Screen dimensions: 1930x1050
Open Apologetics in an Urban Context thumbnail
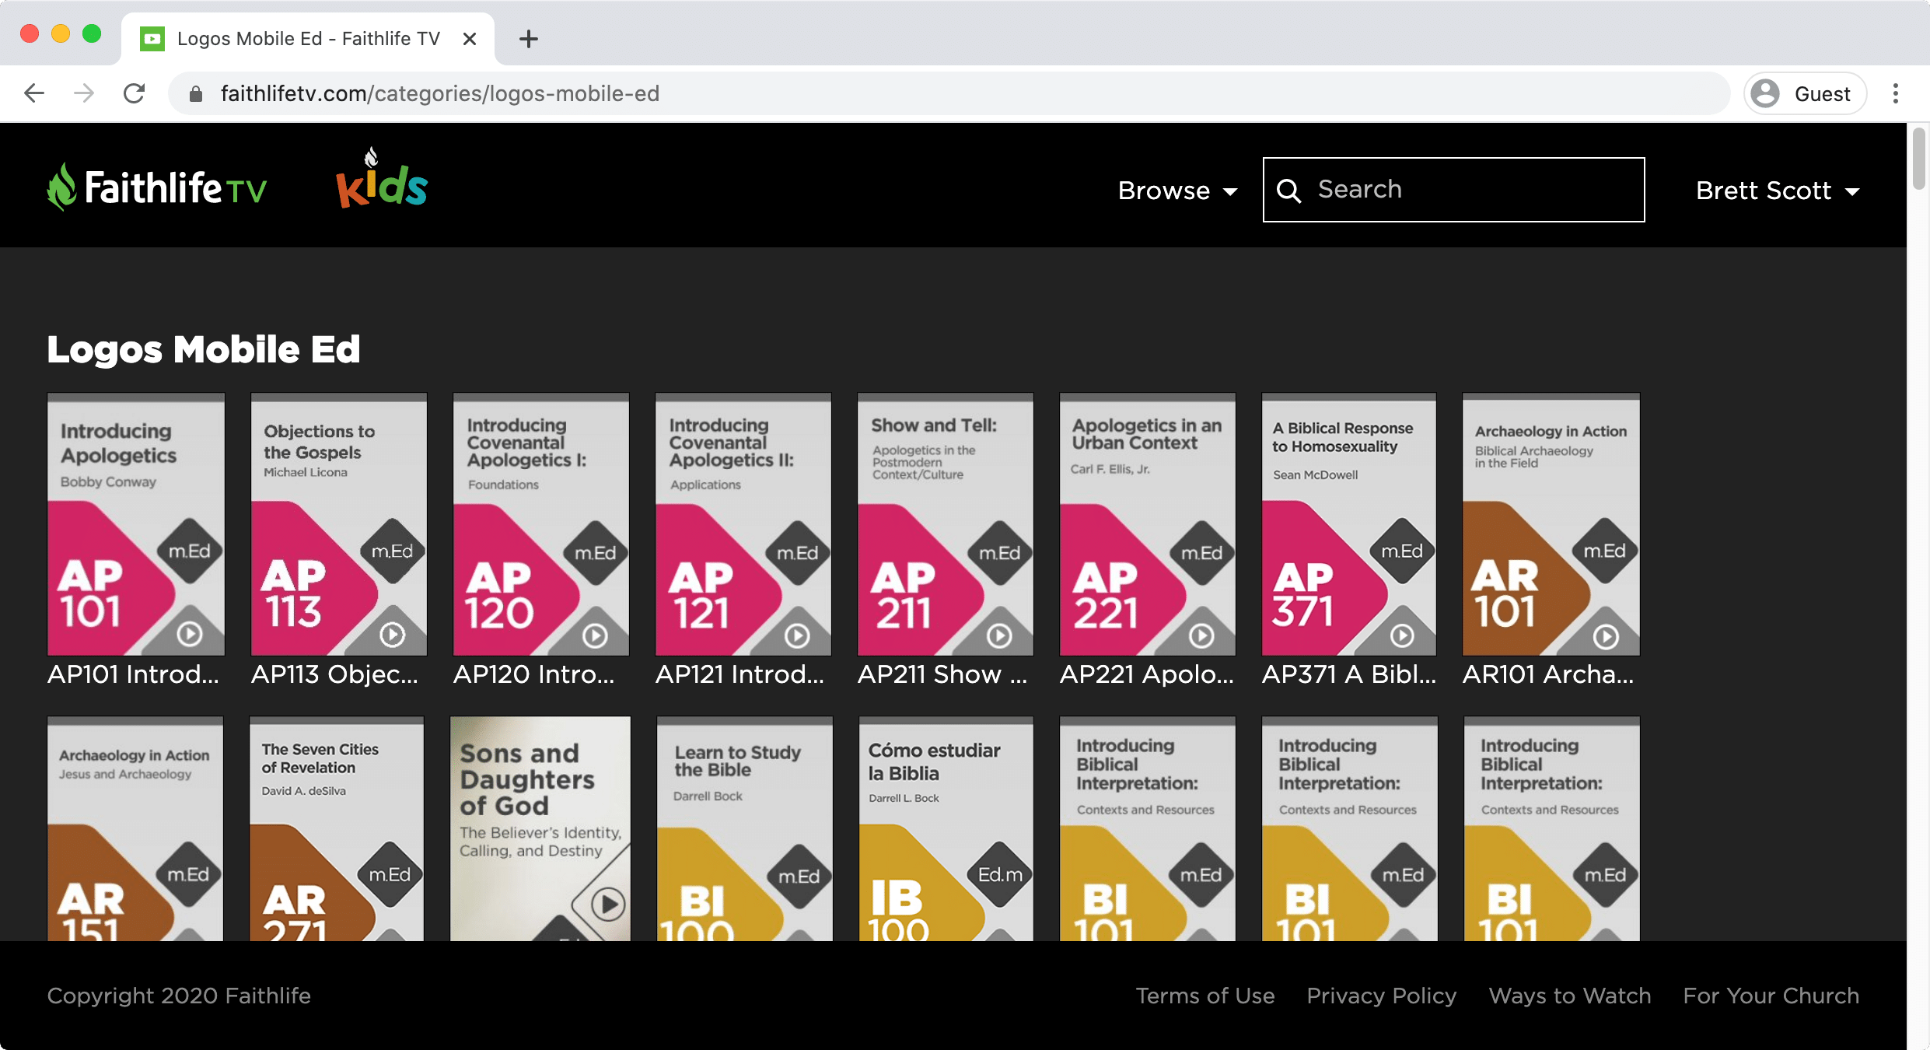[1148, 524]
